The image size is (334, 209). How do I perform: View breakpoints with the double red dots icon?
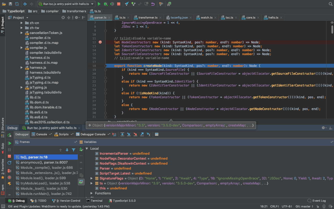pos(9,171)
